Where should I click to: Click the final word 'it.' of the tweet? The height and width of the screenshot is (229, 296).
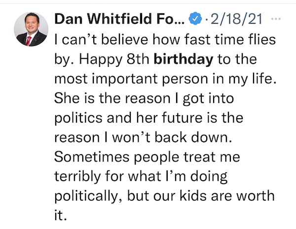[x=61, y=215]
